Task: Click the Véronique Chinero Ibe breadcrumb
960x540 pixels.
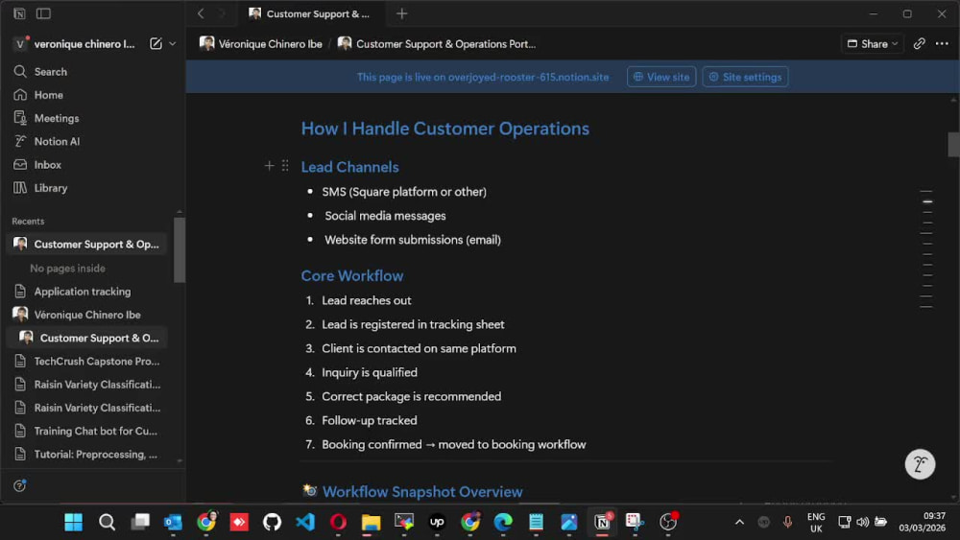Action: 261,44
